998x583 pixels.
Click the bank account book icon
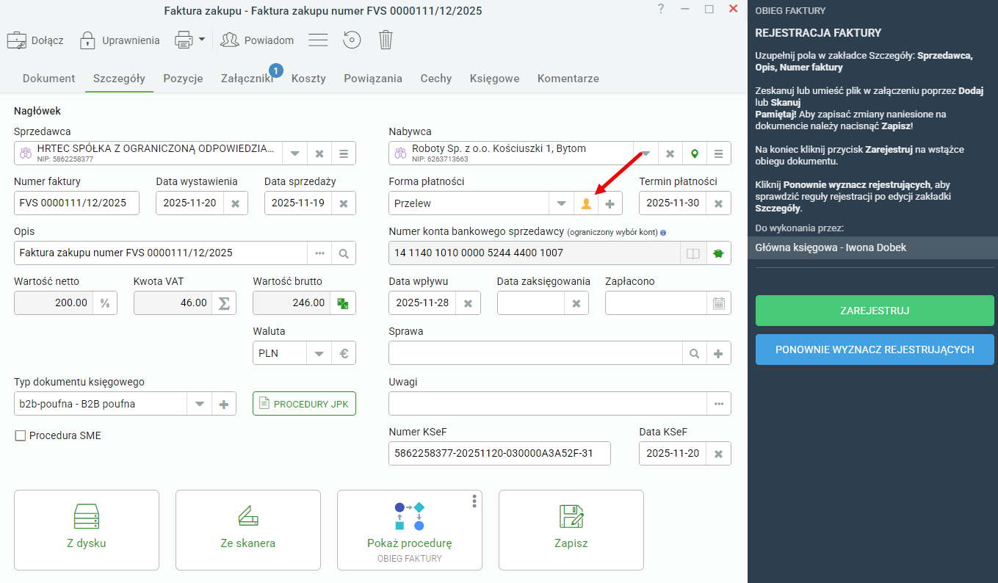[x=693, y=253]
